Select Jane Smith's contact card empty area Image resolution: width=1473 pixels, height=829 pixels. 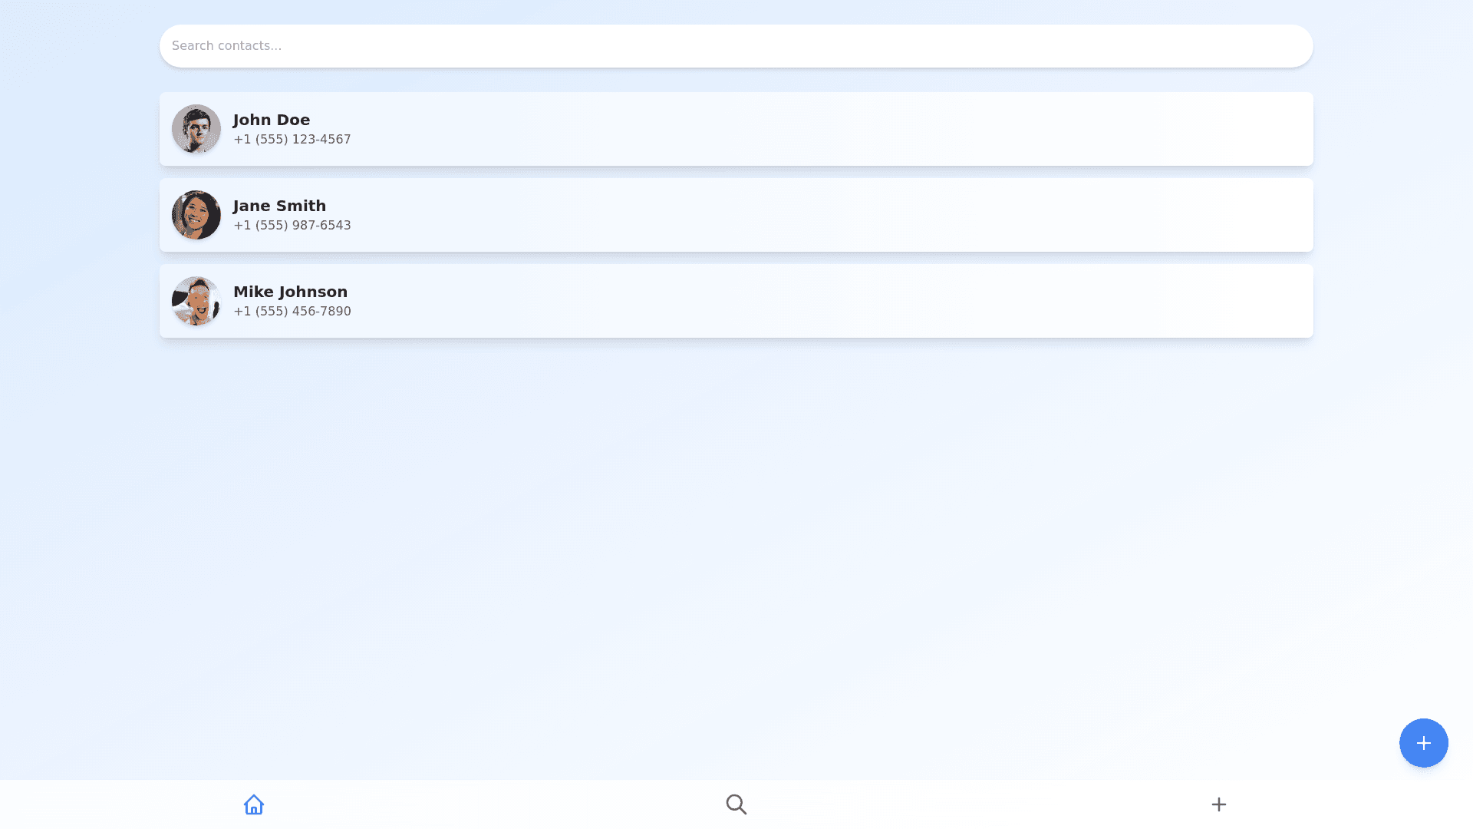844,215
